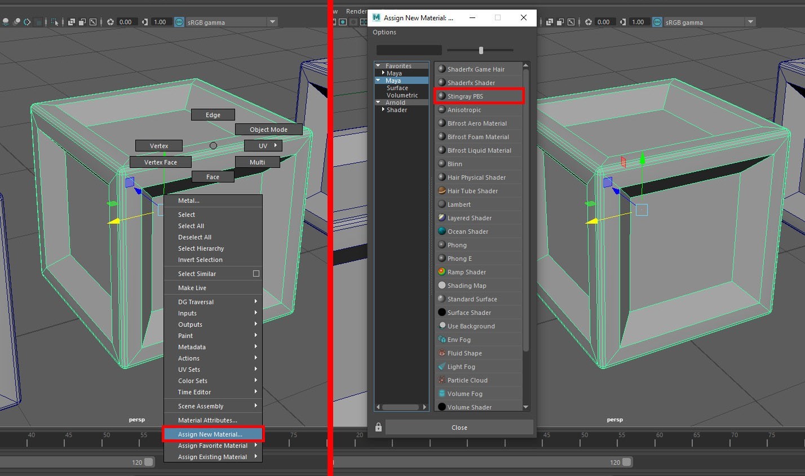The height and width of the screenshot is (476, 805).
Task: Click Blinn material icon
Action: (x=442, y=163)
